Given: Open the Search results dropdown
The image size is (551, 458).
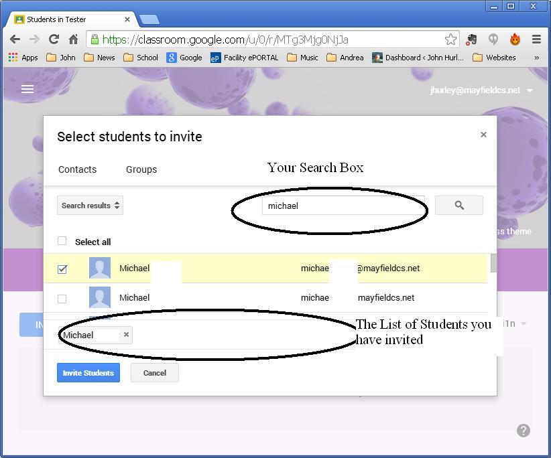Looking at the screenshot, I should 90,206.
